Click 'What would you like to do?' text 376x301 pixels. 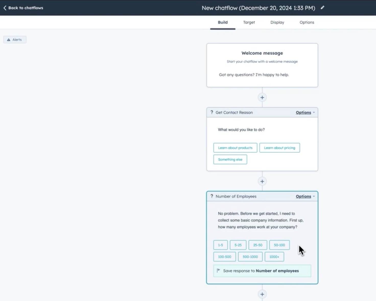pyautogui.click(x=241, y=130)
